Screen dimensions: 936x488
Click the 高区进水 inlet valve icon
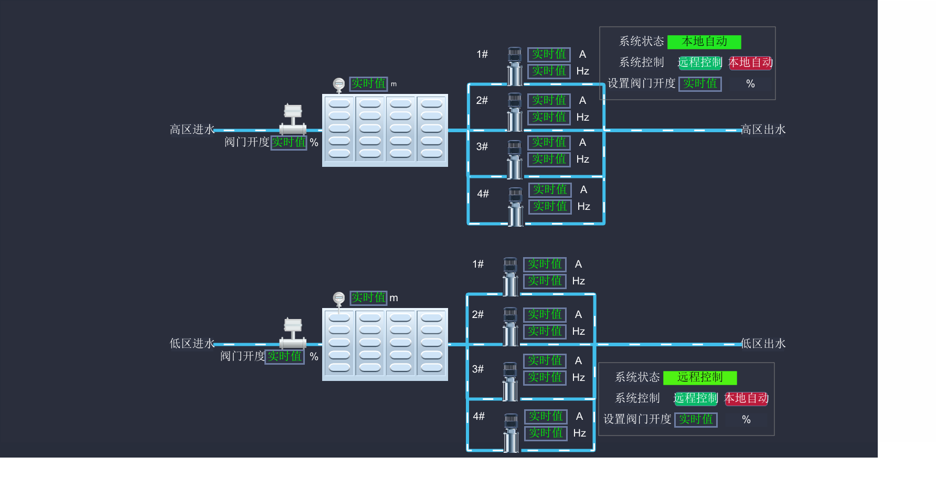293,120
